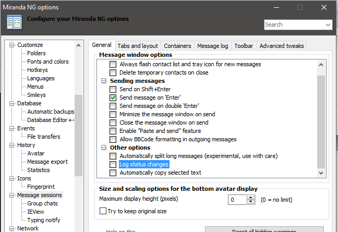Switch to the Containers tab
Screen dimensions: 338x232
[x=177, y=46]
